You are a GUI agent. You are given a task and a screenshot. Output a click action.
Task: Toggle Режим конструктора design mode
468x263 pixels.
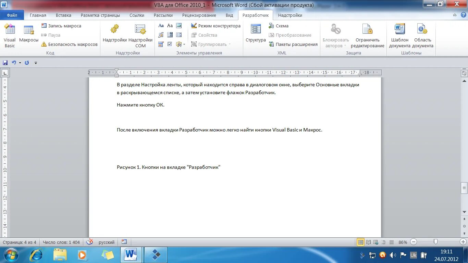pos(215,26)
